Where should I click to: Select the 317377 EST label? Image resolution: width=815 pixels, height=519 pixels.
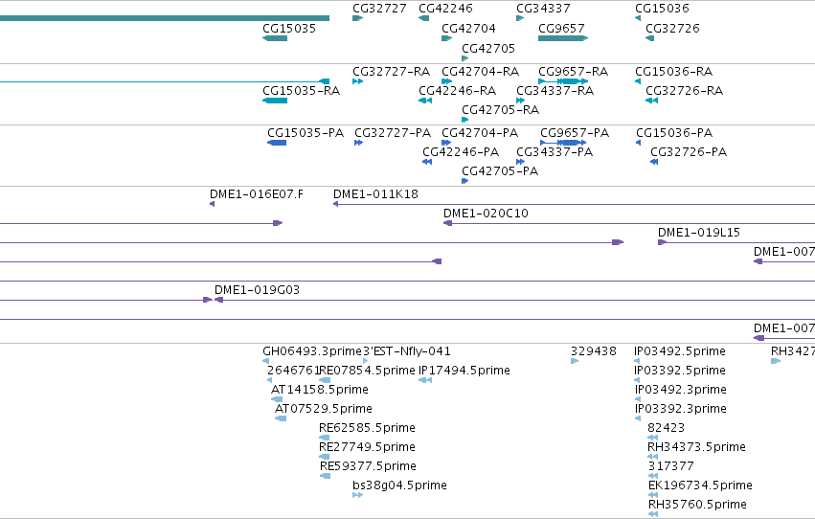coord(671,467)
